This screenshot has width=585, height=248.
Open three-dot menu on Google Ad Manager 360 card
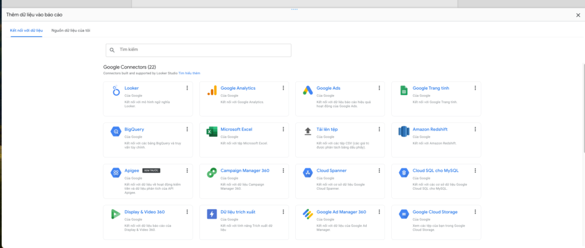click(379, 211)
